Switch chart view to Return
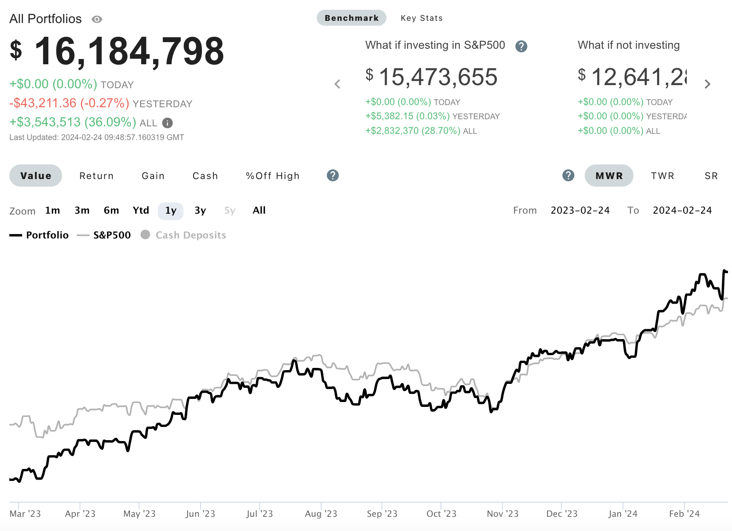732x531 pixels. click(96, 176)
